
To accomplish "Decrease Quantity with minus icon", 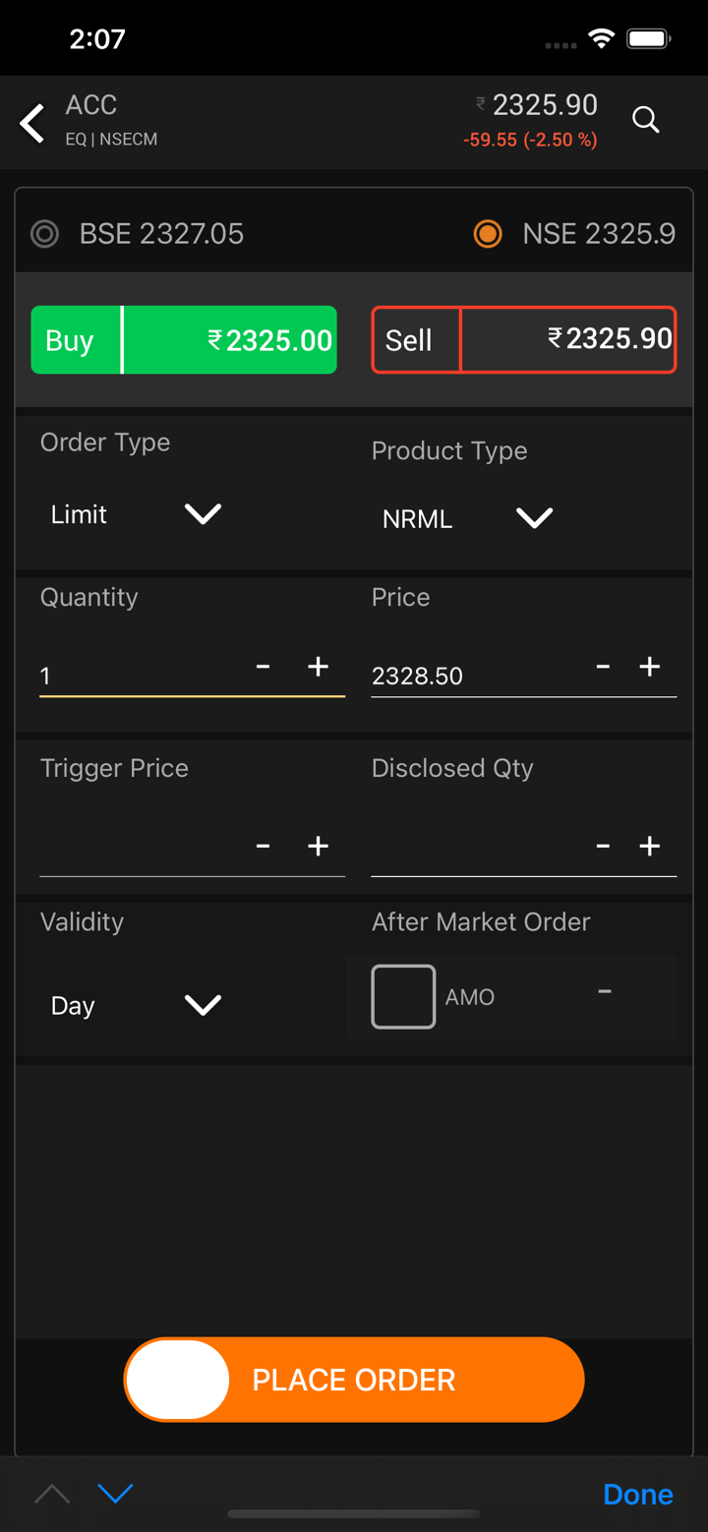I will [263, 667].
